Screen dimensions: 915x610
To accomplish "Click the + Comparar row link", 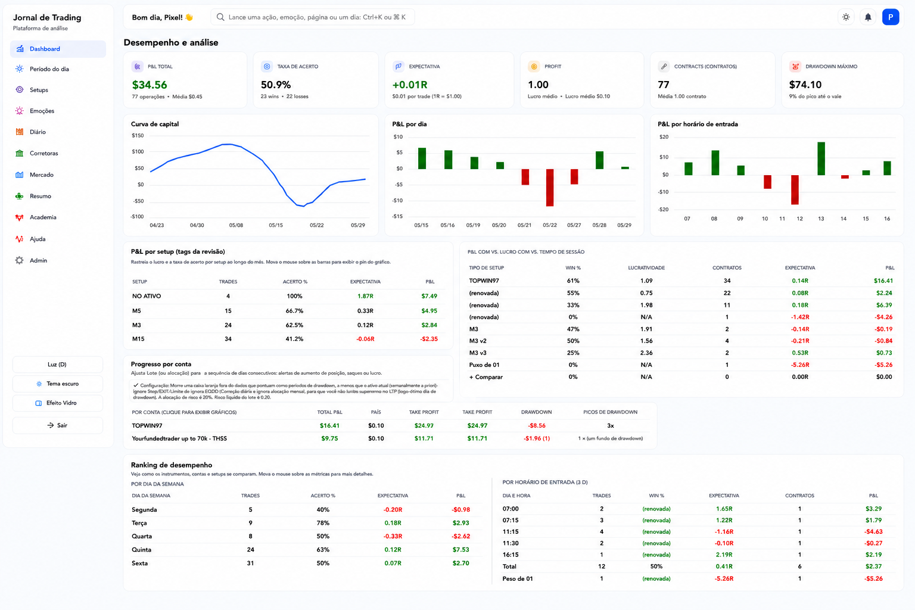I will (486, 377).
